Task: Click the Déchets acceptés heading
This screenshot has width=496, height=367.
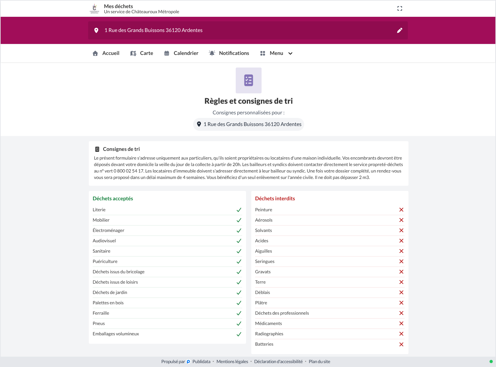Action: pyautogui.click(x=113, y=198)
